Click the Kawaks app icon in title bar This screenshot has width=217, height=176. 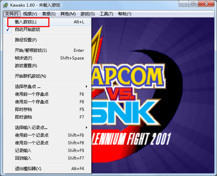[5, 4]
